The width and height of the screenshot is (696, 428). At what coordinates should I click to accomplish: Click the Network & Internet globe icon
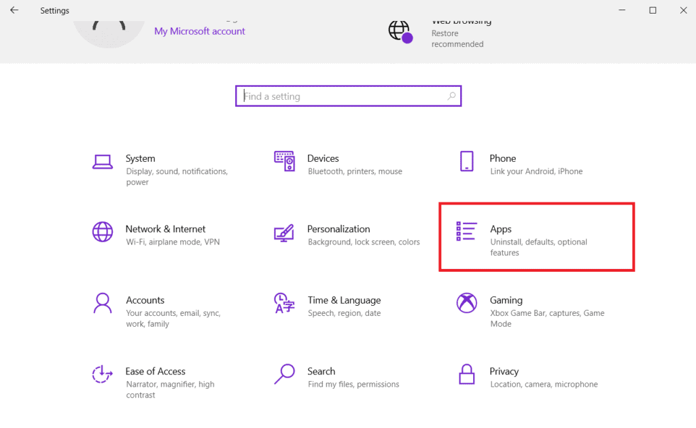click(103, 232)
